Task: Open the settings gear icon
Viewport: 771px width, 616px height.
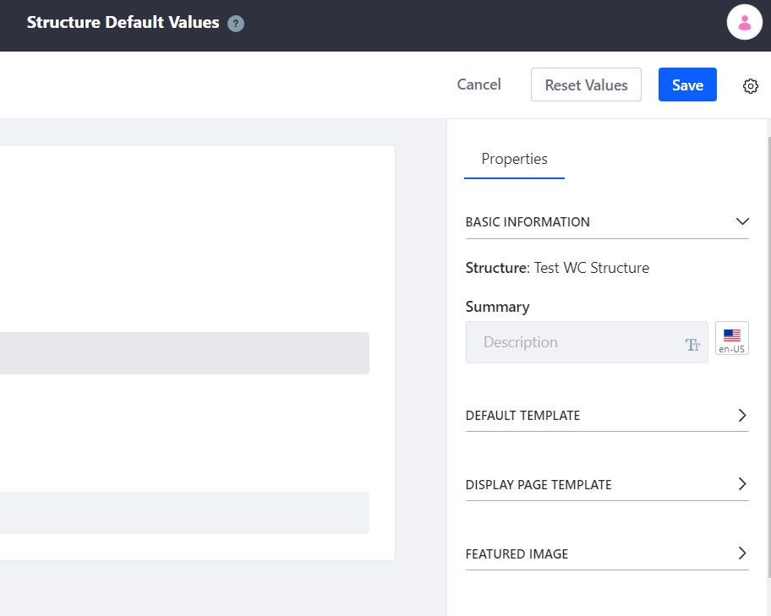Action: (x=751, y=86)
